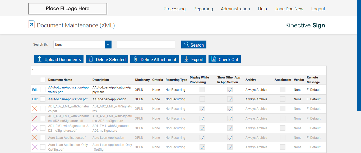361x153 pixels.
Task: Select checkbox for AAuto-Loan-Application.pdf row
Action: [43, 99]
